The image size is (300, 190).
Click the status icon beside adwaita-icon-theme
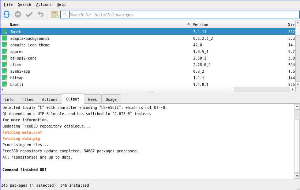pyautogui.click(x=5, y=45)
